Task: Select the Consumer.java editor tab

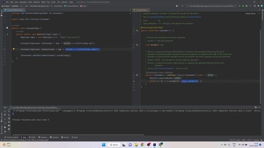Action: [x=141, y=10]
